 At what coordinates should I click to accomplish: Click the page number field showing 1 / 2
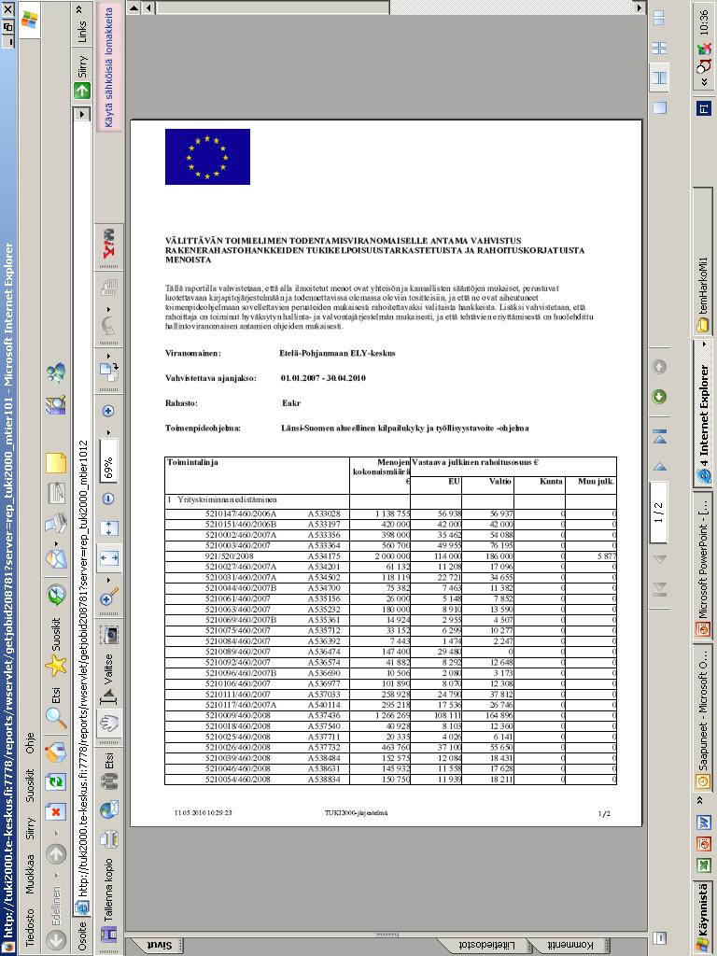click(x=659, y=512)
